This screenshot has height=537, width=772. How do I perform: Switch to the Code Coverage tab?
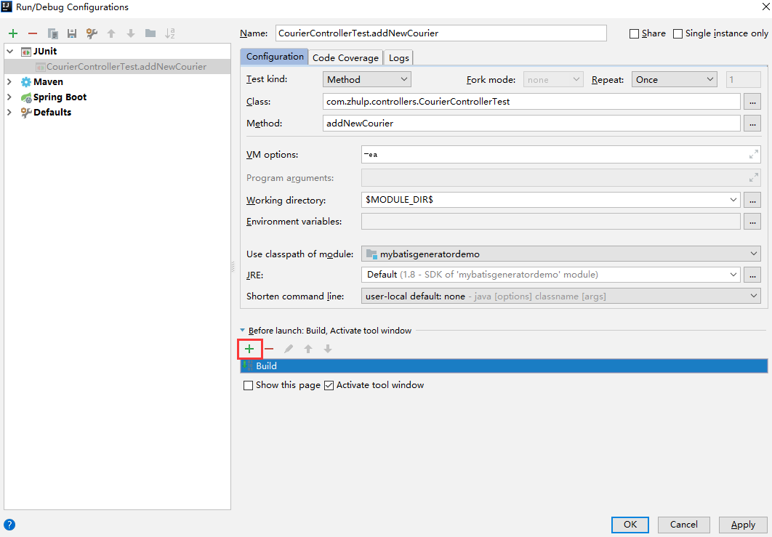pyautogui.click(x=345, y=57)
